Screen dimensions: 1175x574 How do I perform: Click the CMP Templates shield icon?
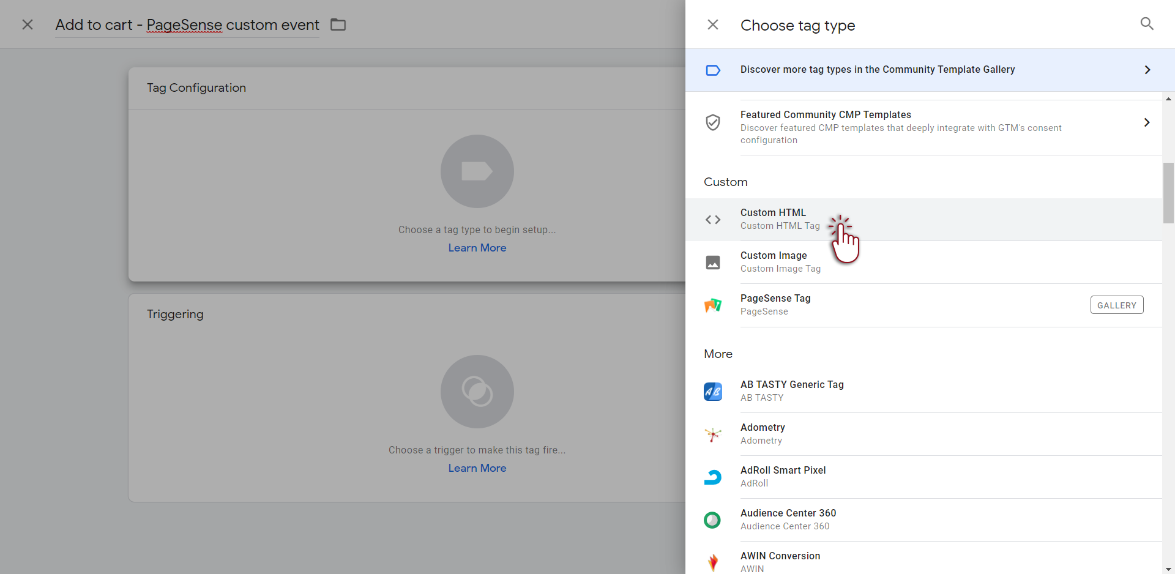713,122
